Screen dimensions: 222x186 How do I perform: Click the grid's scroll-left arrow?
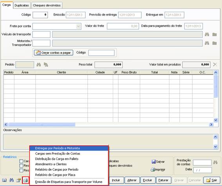pos(5,124)
